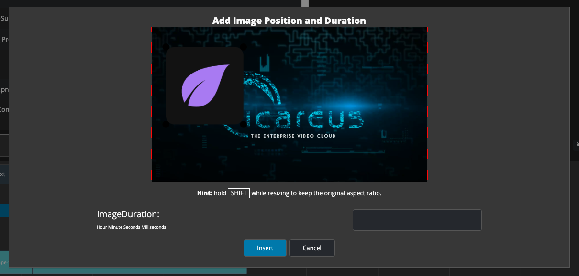
Task: Select the purple leaf image overlay
Action: tap(204, 85)
